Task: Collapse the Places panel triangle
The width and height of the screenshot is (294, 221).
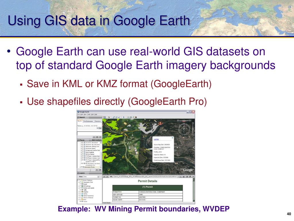Action: pyautogui.click(x=78, y=140)
